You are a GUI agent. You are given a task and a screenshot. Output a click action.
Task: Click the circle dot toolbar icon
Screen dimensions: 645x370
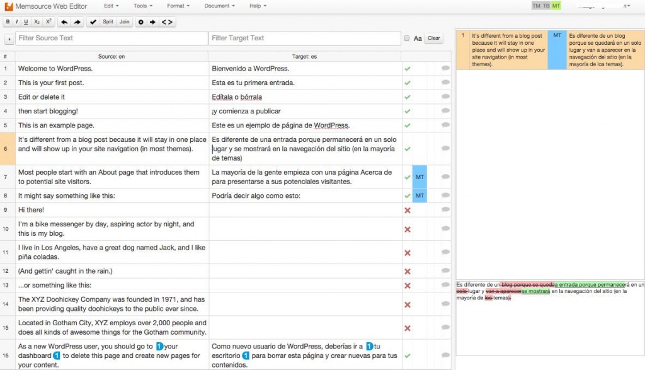[x=140, y=22]
